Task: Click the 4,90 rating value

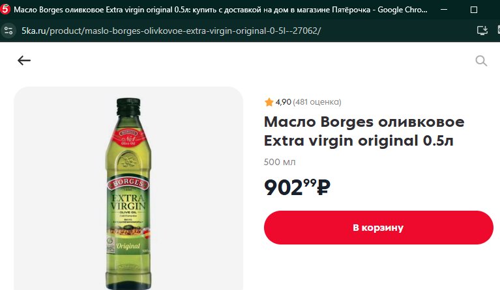Action: 283,102
